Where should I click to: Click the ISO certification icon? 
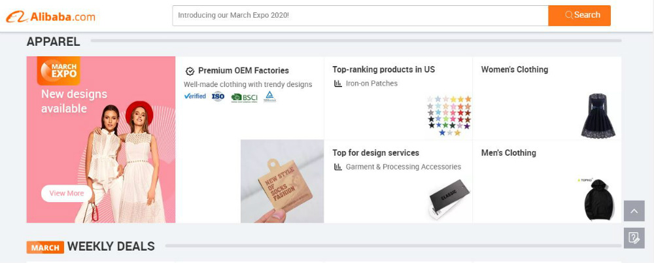218,97
